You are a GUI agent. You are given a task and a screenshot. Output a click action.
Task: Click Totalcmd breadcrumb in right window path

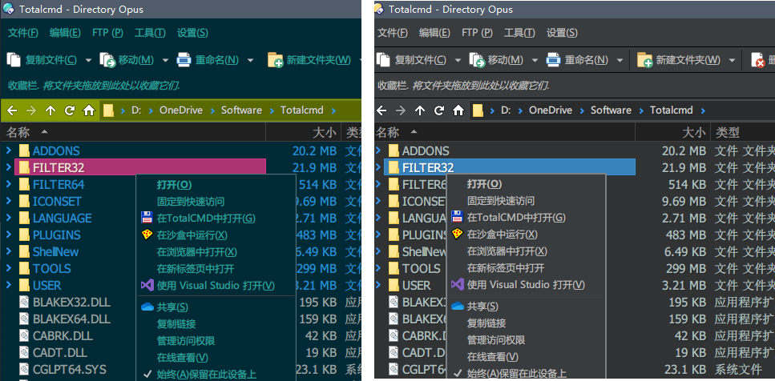pyautogui.click(x=671, y=110)
